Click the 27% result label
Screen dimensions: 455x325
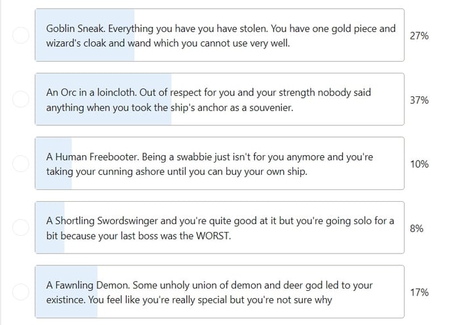(419, 35)
